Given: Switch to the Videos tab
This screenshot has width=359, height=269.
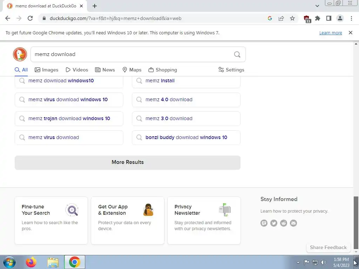Looking at the screenshot, I should (x=77, y=70).
